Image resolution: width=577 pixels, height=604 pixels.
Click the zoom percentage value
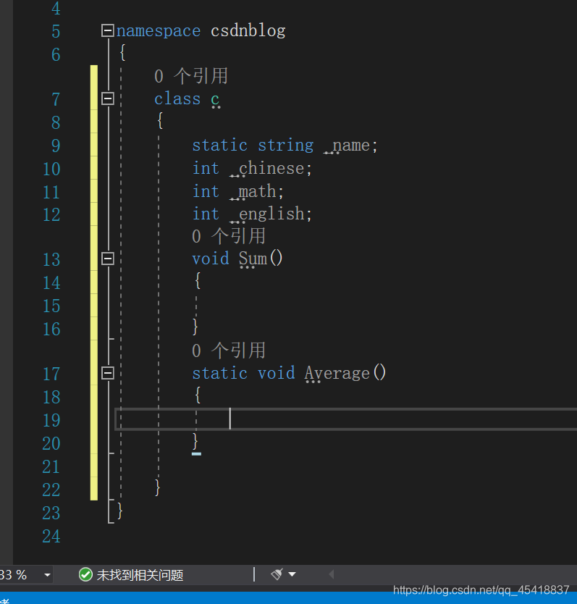(x=14, y=575)
